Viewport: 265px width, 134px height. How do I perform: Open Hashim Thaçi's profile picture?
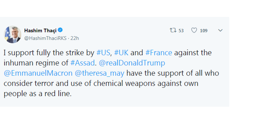click(x=12, y=35)
